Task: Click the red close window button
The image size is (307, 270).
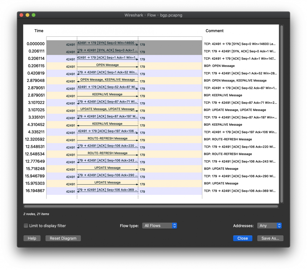Action: pyautogui.click(x=22, y=15)
